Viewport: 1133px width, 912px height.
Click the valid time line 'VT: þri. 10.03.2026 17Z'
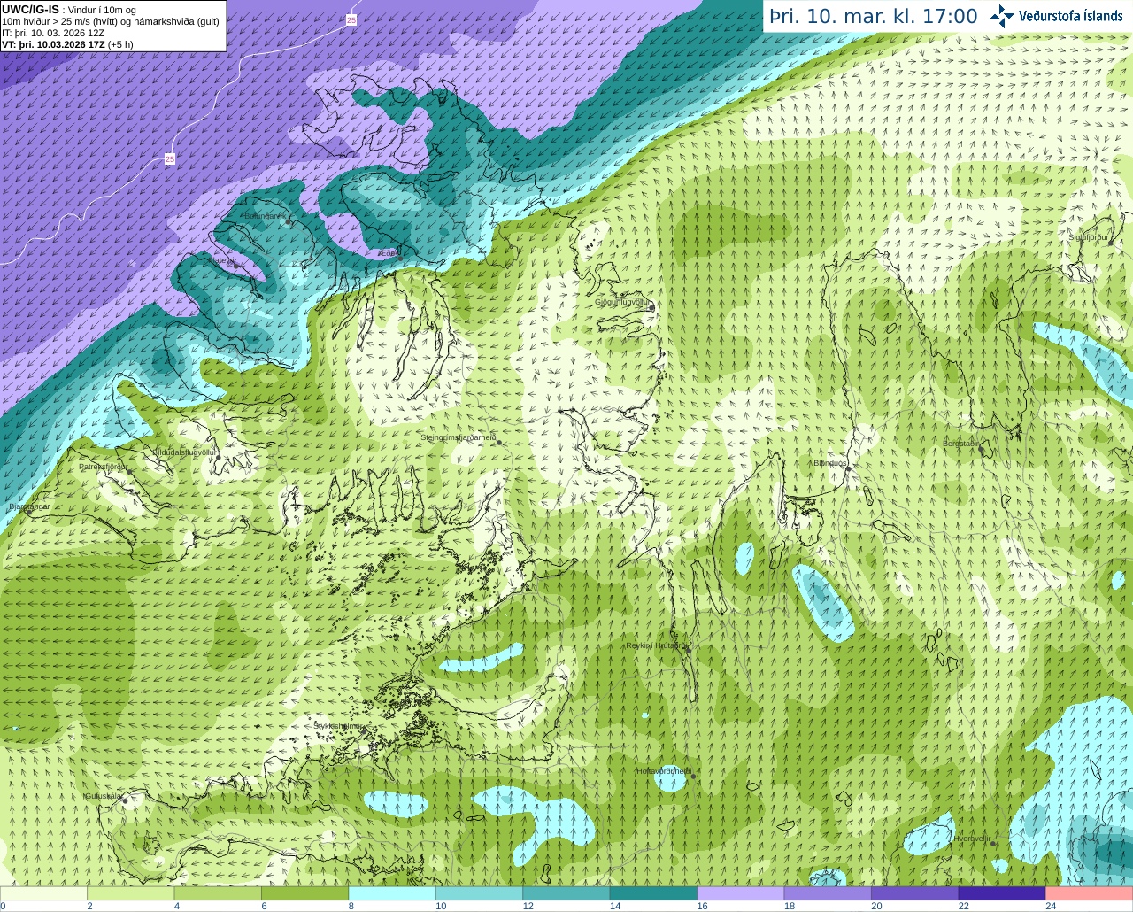click(53, 44)
